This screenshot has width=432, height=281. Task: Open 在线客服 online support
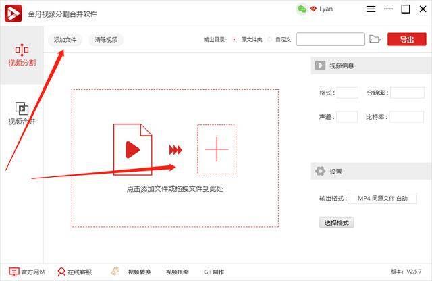coord(75,272)
